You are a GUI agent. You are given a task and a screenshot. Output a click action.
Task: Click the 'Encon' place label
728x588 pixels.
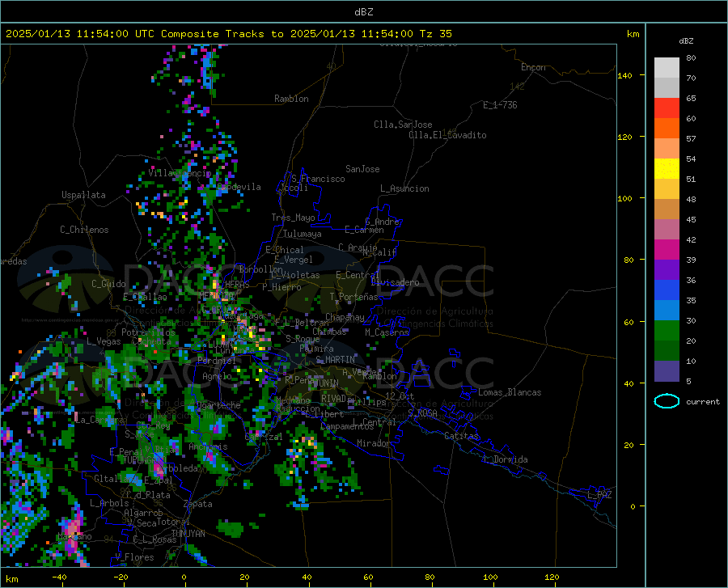(533, 67)
